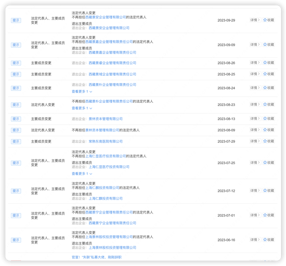Favorite the 2023-08-24 entry via 收藏
The height and width of the screenshot is (266, 286).
click(268, 88)
